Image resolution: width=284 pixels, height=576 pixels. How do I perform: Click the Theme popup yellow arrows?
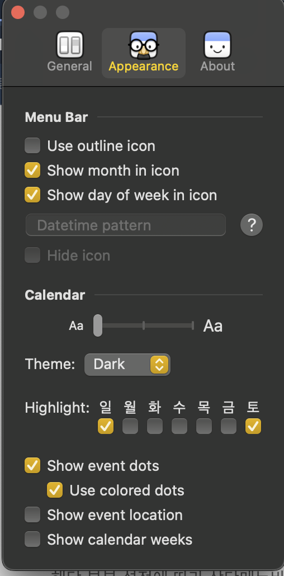159,365
